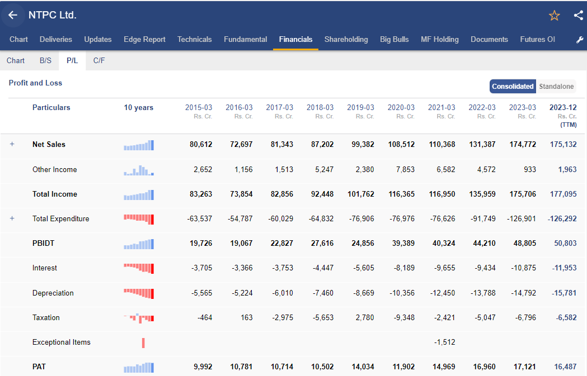
Task: Open the C/F statement tab
Action: [98, 60]
